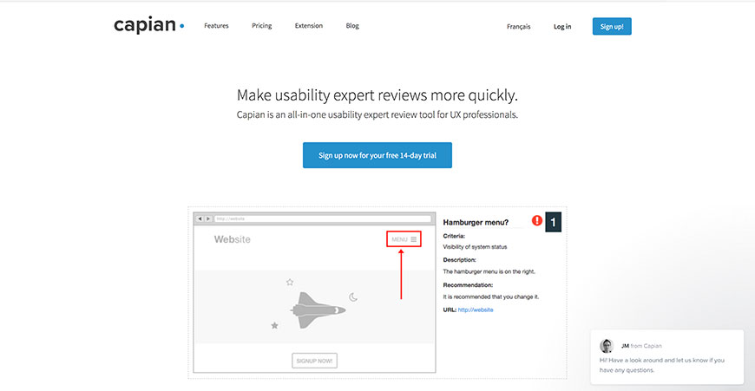Start the free 14-day trial
755x391 pixels.
[x=377, y=155]
